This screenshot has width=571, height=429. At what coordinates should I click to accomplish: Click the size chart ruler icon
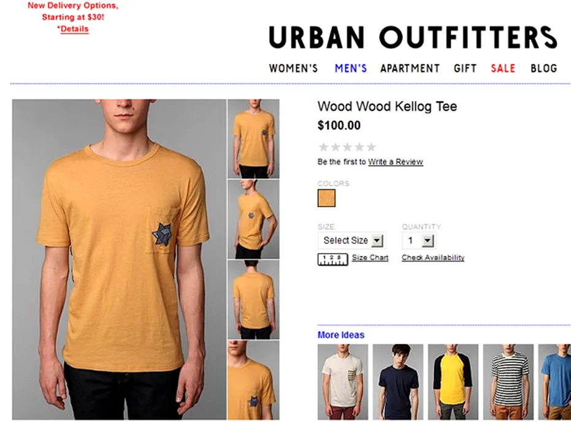[332, 259]
